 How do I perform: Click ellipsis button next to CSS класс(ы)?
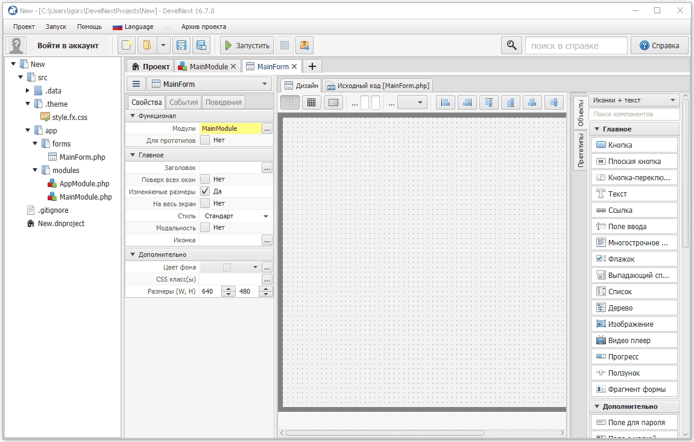(267, 280)
